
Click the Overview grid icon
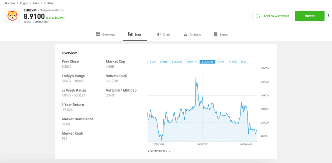(x=98, y=35)
